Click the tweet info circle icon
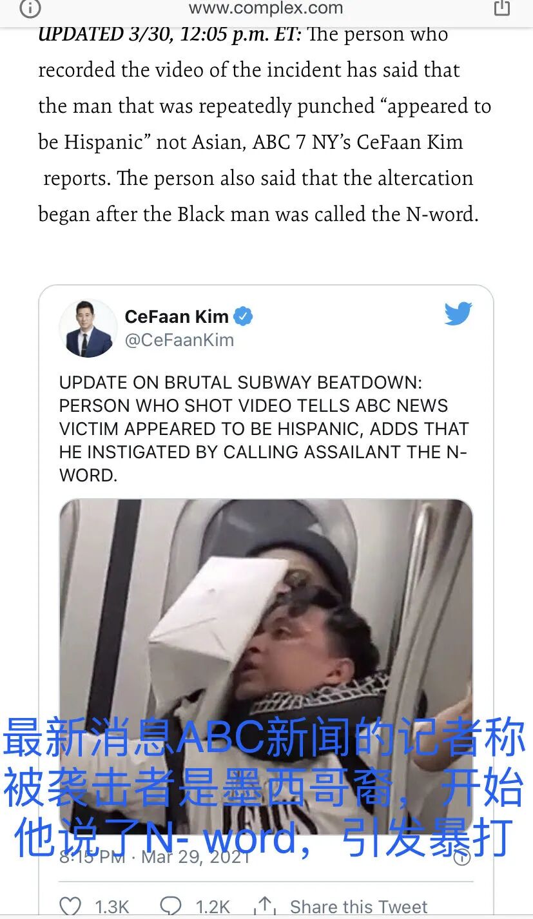This screenshot has height=919, width=533. 461,857
